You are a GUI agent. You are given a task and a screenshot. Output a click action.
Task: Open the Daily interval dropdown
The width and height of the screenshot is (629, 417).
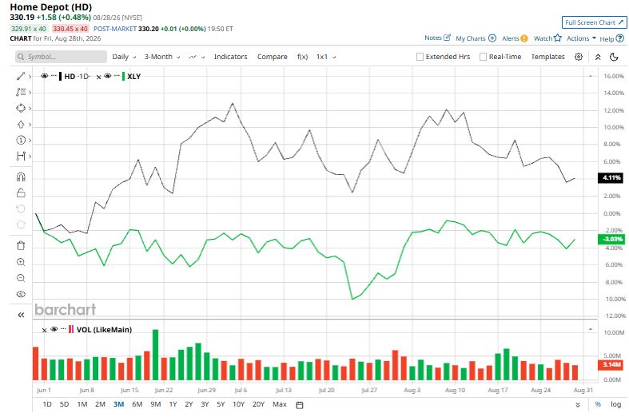point(124,57)
